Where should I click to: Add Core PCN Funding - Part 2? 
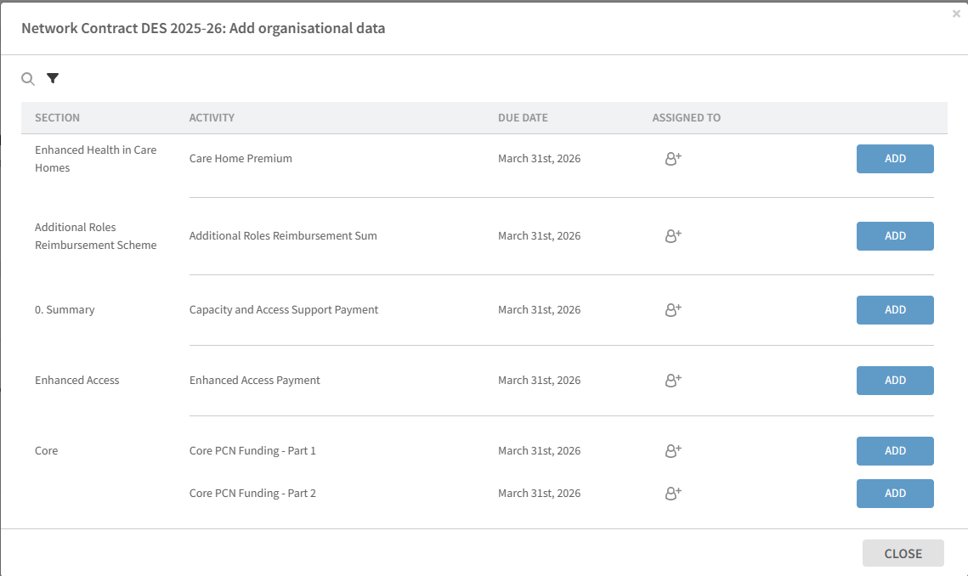tap(895, 494)
